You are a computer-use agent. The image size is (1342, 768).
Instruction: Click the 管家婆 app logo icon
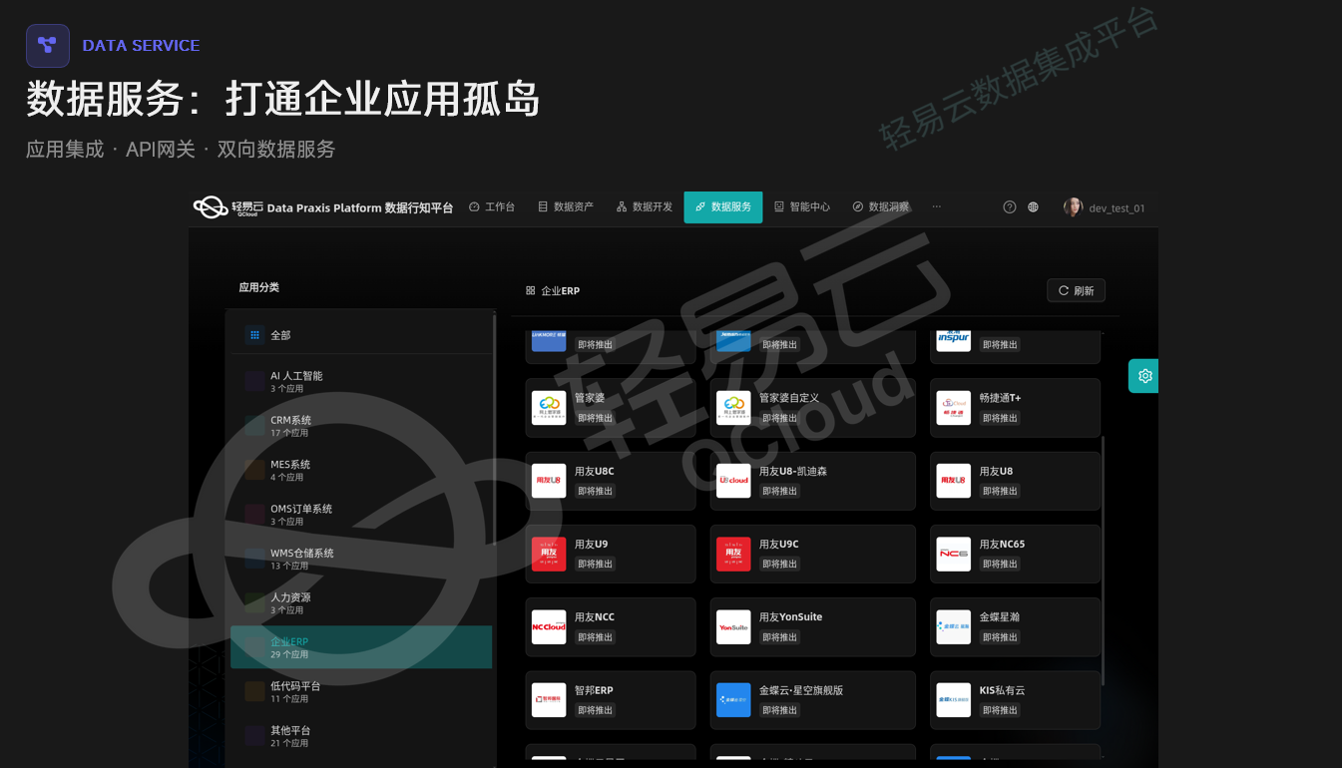[x=549, y=408]
